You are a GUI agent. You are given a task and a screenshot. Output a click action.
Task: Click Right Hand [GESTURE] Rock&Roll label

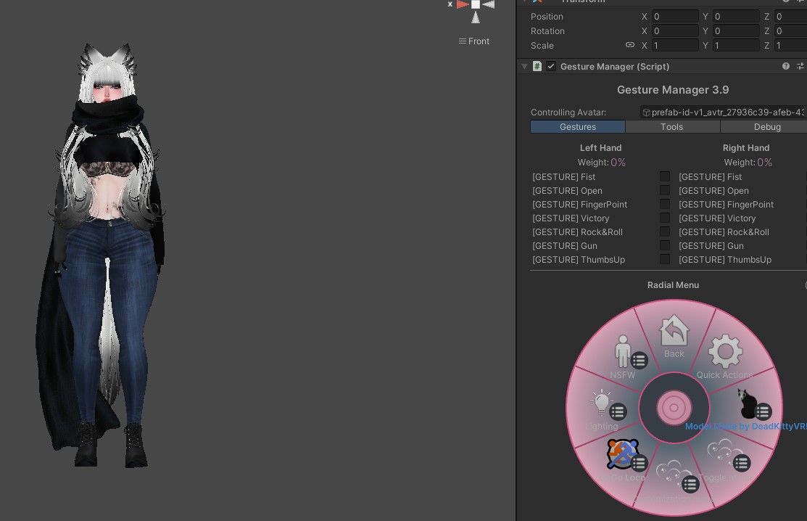point(724,232)
